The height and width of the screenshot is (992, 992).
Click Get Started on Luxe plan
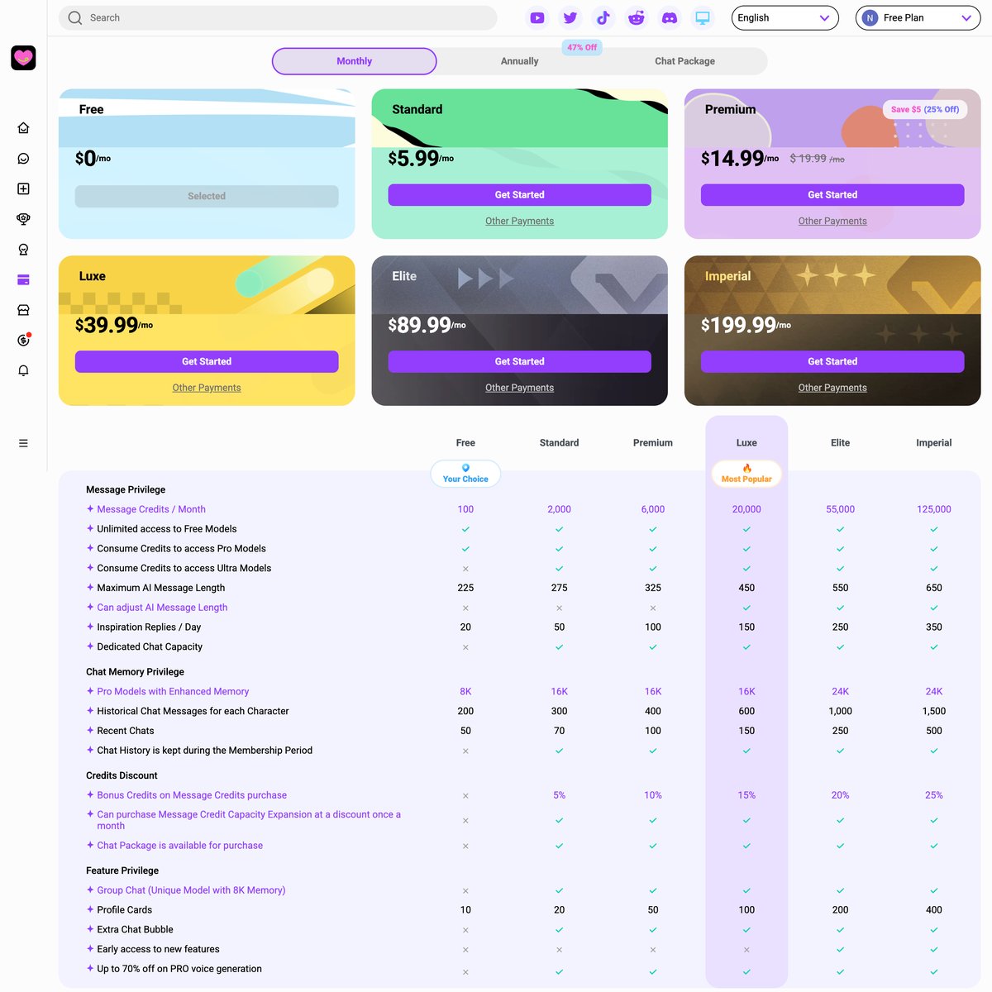point(207,361)
